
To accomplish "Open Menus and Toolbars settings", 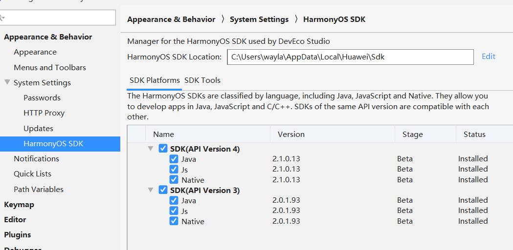I will (x=50, y=67).
